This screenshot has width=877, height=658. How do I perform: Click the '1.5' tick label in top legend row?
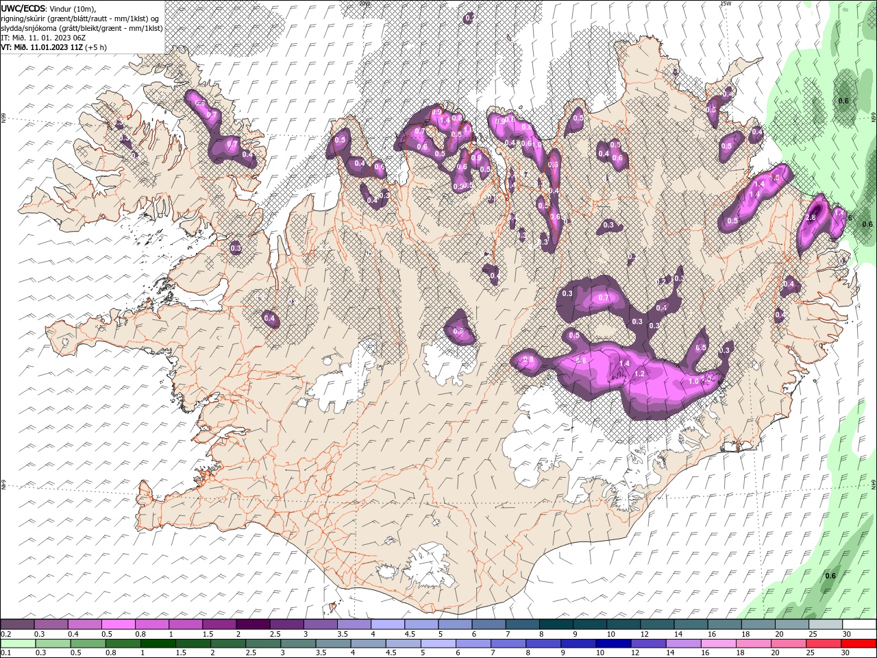[207, 634]
